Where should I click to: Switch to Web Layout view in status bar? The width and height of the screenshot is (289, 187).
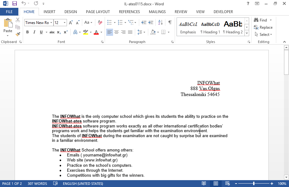pyautogui.click(x=227, y=184)
